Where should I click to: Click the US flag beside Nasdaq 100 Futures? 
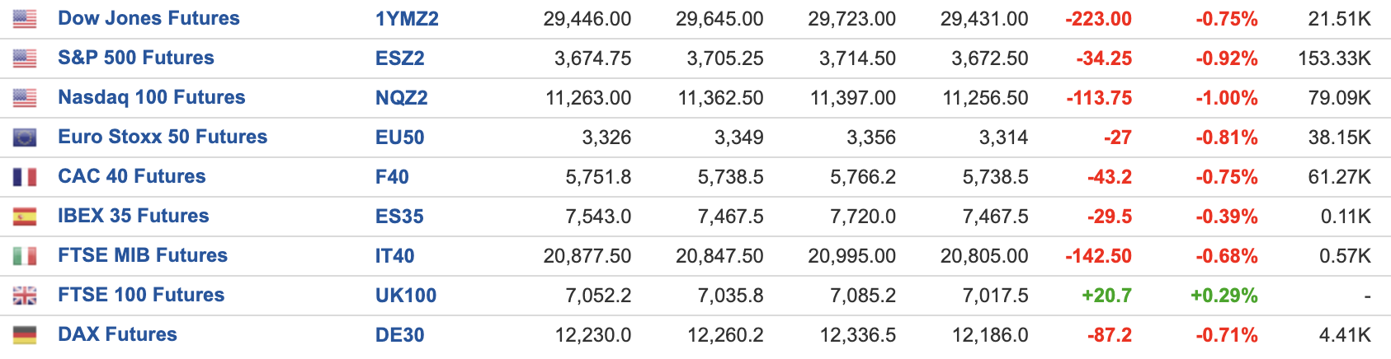[x=25, y=98]
